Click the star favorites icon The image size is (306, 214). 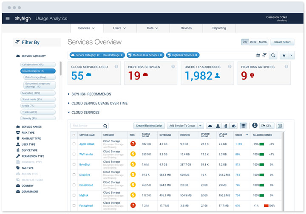click(x=284, y=55)
